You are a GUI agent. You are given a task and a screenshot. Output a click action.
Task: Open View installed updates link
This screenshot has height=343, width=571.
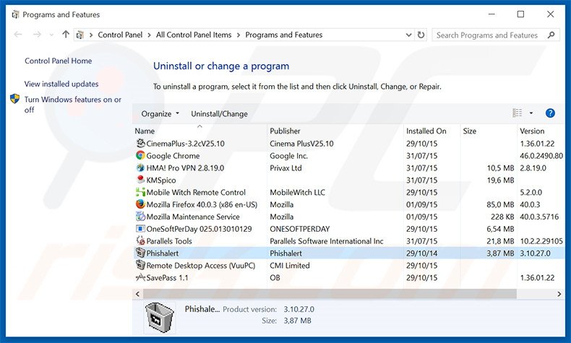pos(61,84)
